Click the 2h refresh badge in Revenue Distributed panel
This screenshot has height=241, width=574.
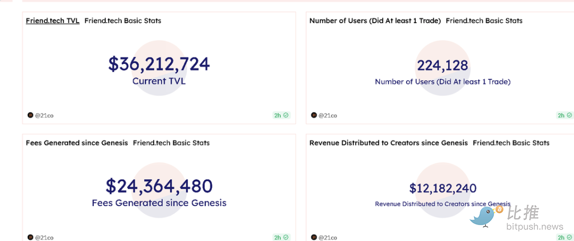coord(564,237)
